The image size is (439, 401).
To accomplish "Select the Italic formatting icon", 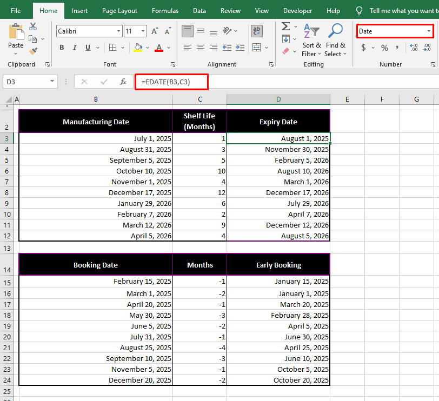I will pos(74,48).
